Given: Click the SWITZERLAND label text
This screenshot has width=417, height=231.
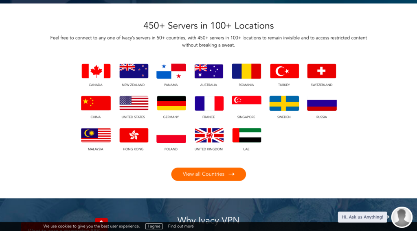Looking at the screenshot, I should pos(322,85).
